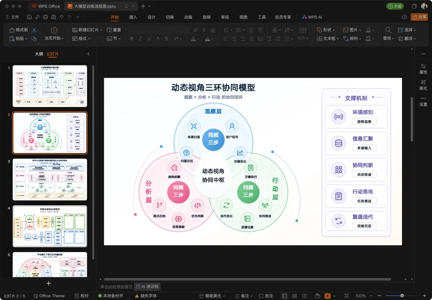
Task: Open Print Preview icon
Action: (54, 17)
